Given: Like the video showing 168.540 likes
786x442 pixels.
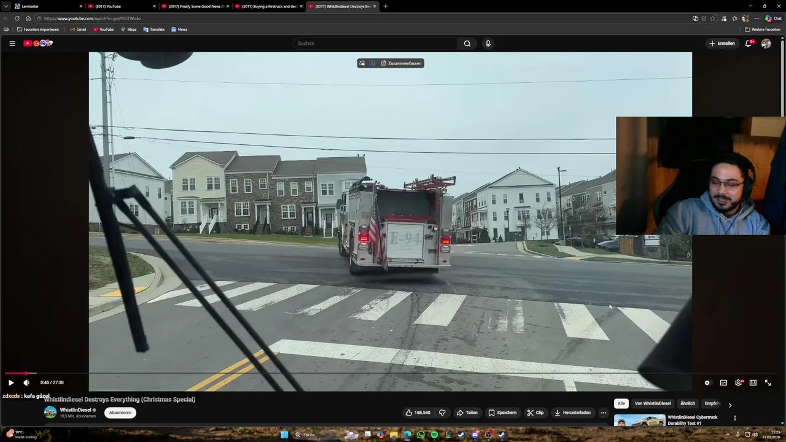Looking at the screenshot, I should click(x=418, y=413).
